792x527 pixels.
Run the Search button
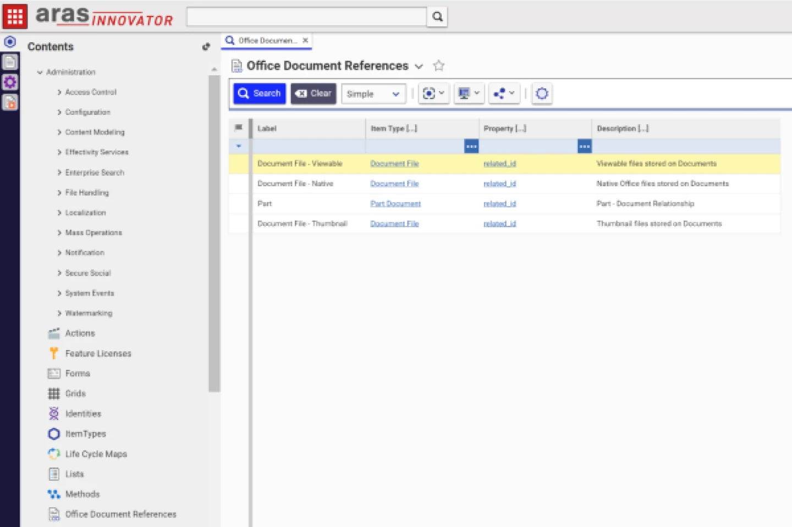point(260,93)
